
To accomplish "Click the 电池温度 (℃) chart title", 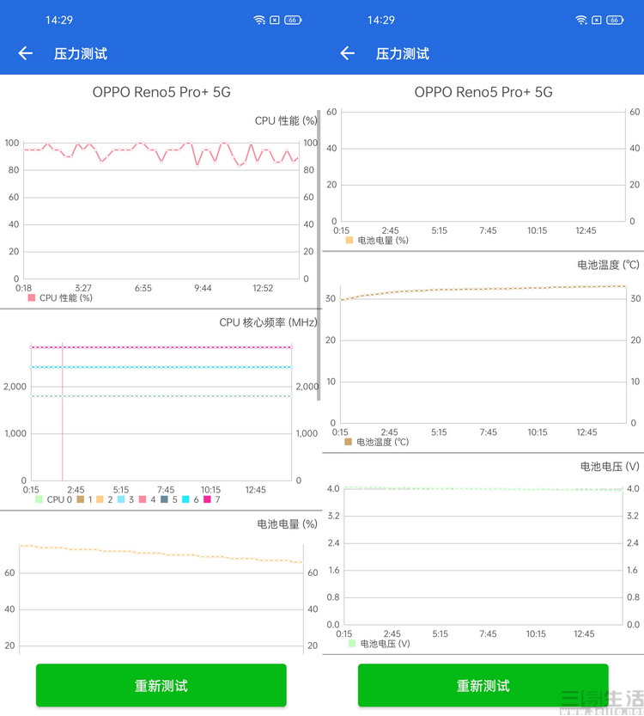I will pos(608,265).
